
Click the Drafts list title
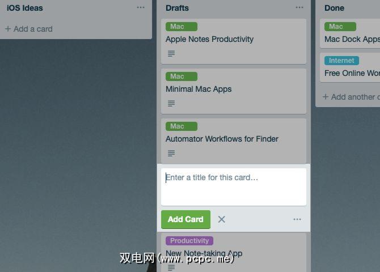[177, 8]
